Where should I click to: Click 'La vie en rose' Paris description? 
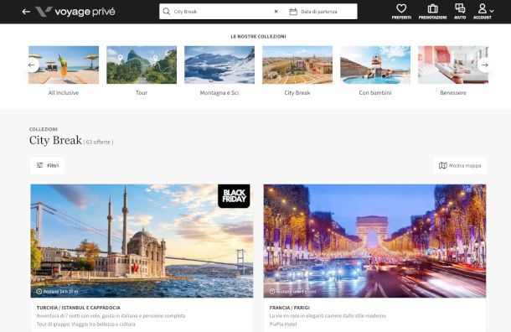point(328,316)
